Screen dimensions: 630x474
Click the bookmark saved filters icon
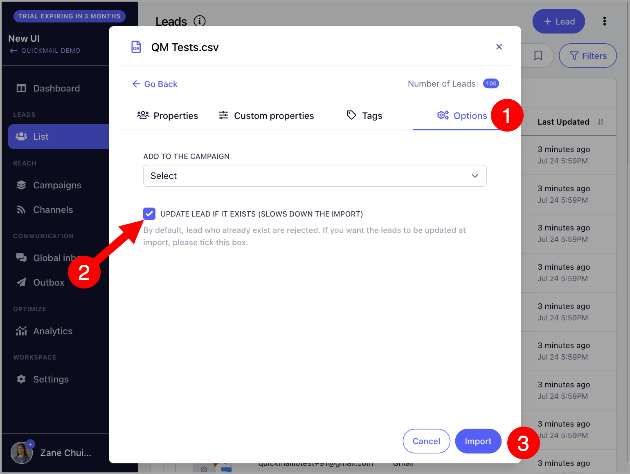coord(538,56)
